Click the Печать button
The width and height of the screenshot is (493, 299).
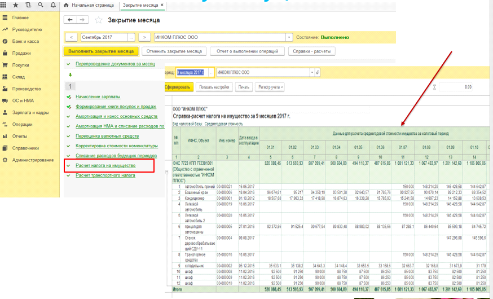point(244,87)
